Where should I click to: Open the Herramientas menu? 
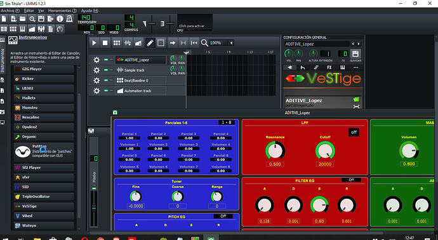tap(62, 11)
